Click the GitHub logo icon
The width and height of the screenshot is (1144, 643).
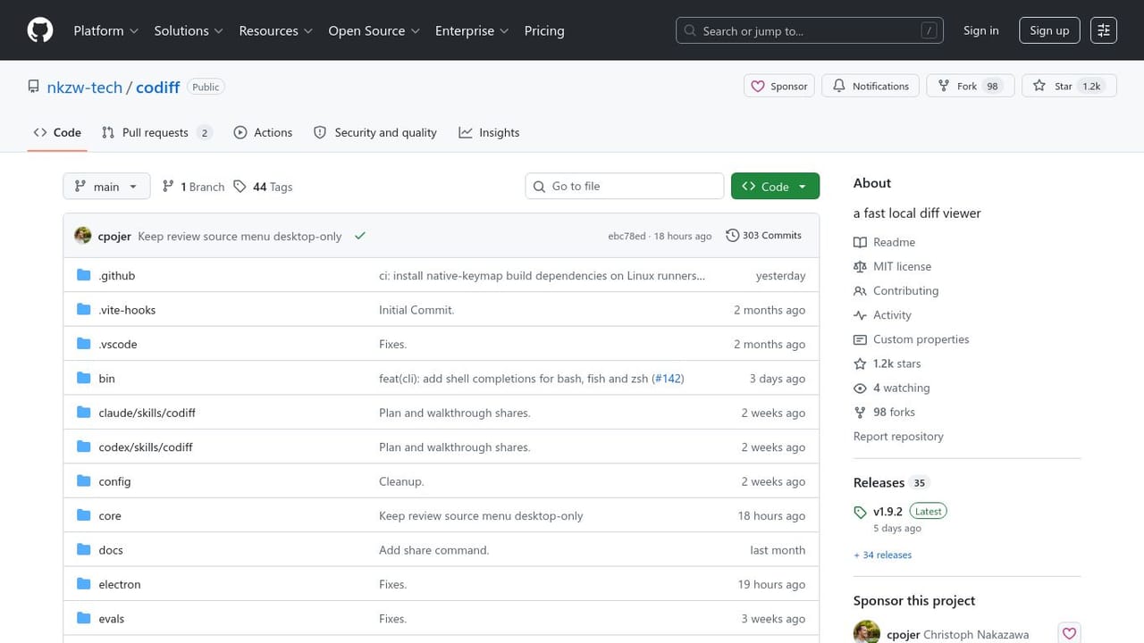pyautogui.click(x=40, y=30)
